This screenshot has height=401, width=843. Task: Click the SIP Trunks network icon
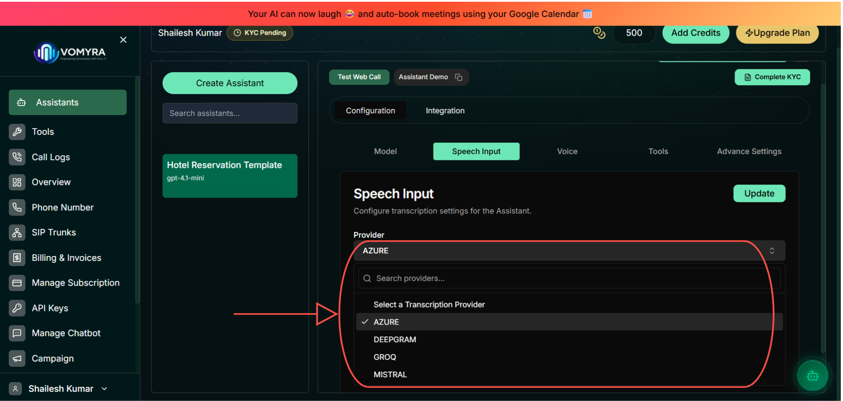[17, 232]
